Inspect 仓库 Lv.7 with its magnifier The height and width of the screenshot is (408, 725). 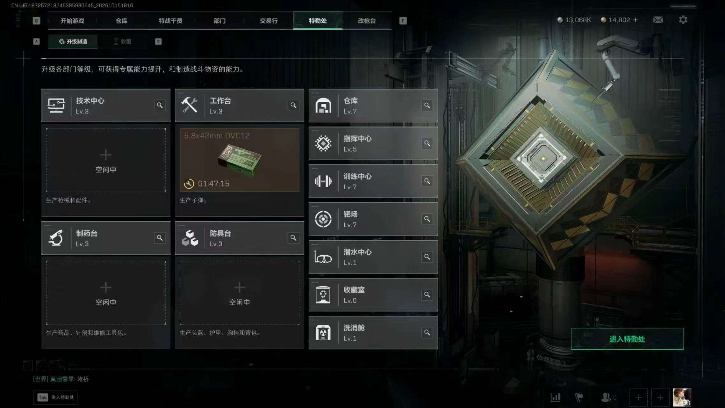(x=427, y=106)
